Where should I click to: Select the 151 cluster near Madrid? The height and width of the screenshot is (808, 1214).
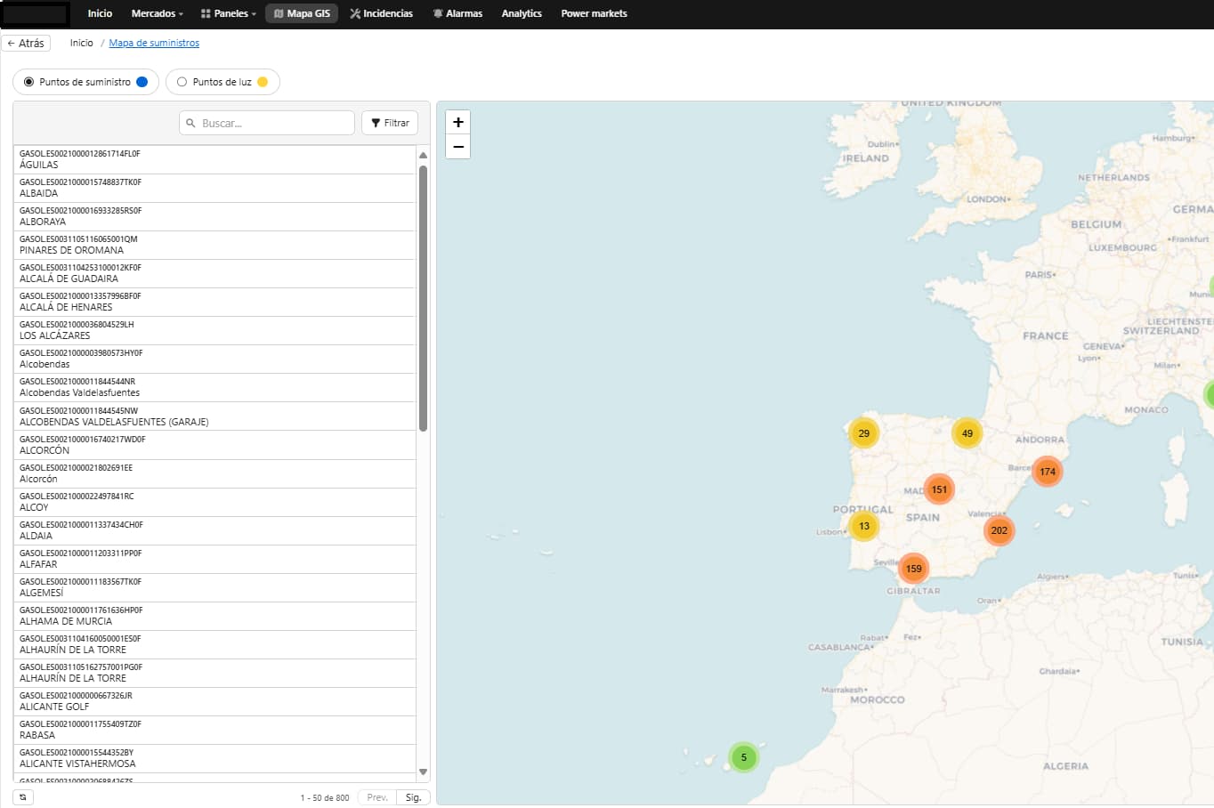pos(938,489)
